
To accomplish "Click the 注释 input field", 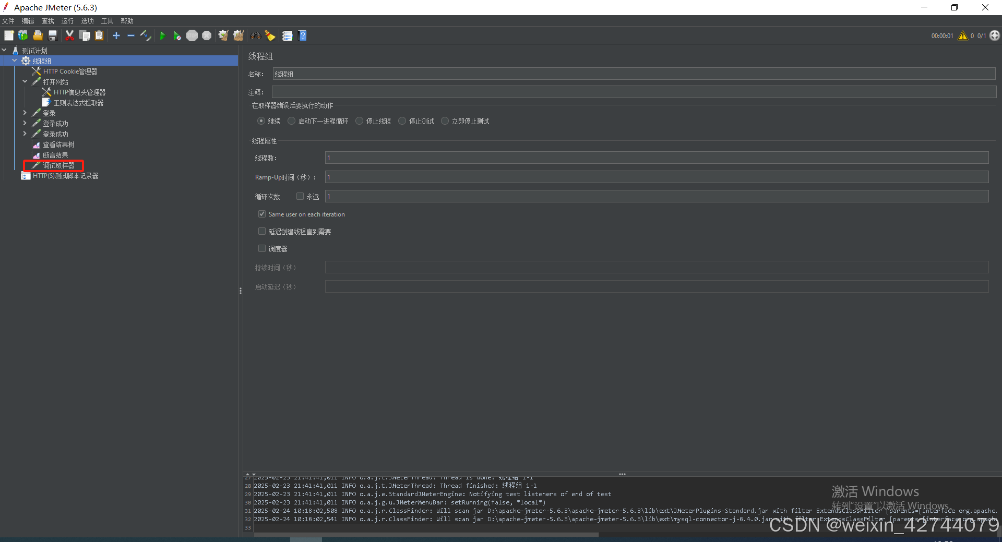I will pyautogui.click(x=634, y=92).
